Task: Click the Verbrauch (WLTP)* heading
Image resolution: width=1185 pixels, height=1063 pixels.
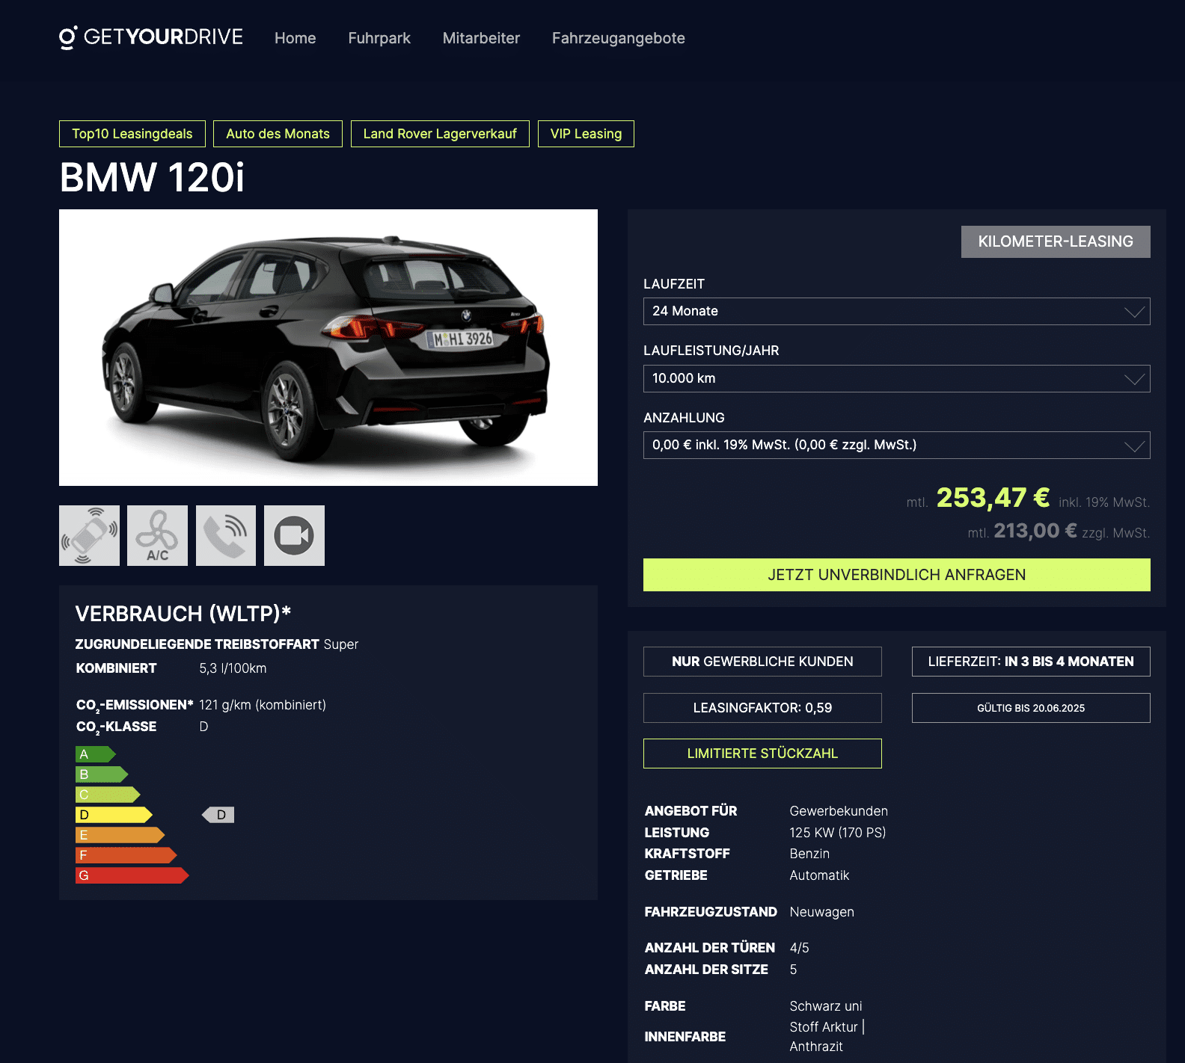Action: [x=183, y=614]
